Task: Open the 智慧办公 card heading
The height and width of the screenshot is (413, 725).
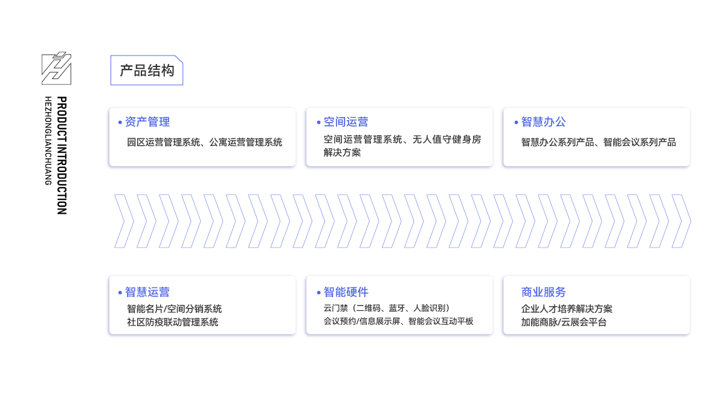Action: [544, 122]
